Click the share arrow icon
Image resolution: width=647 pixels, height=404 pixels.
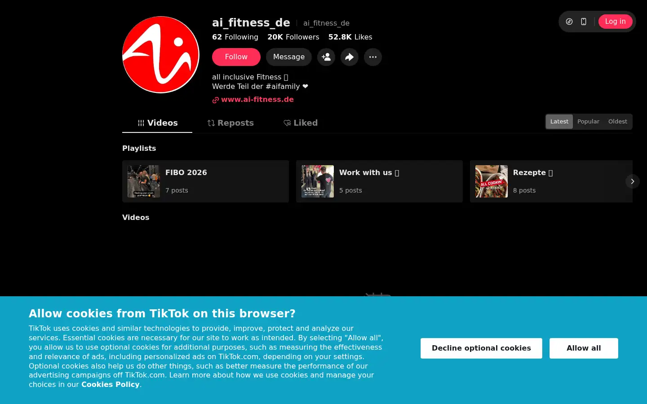coord(350,57)
